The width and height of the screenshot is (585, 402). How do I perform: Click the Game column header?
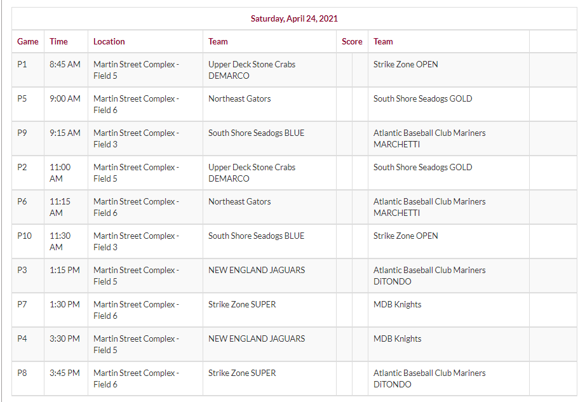[x=28, y=41]
